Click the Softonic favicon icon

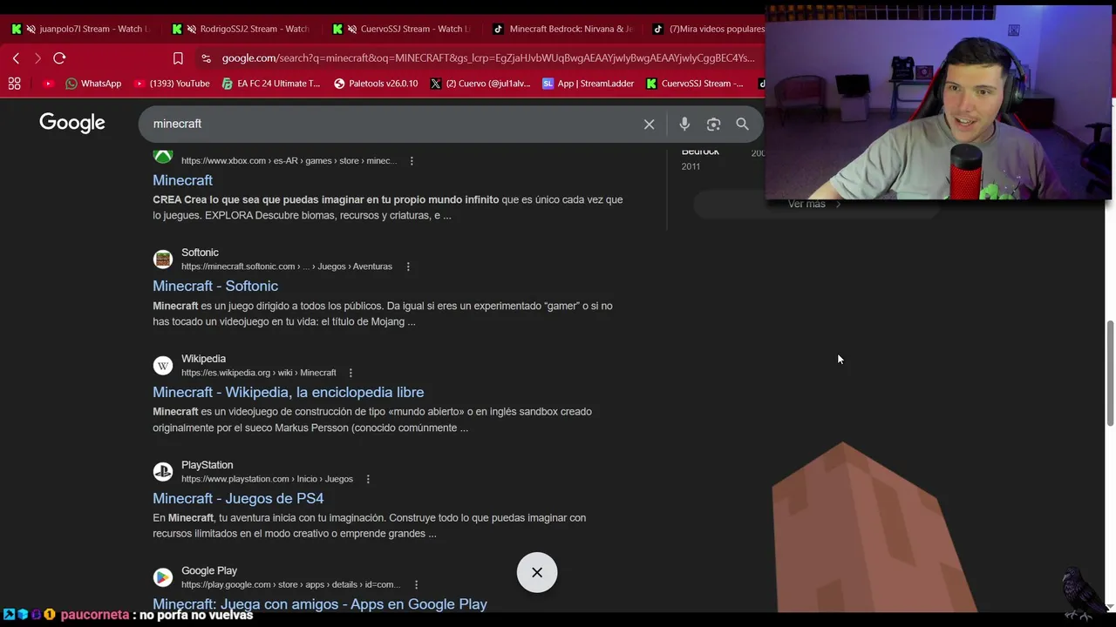tap(163, 260)
